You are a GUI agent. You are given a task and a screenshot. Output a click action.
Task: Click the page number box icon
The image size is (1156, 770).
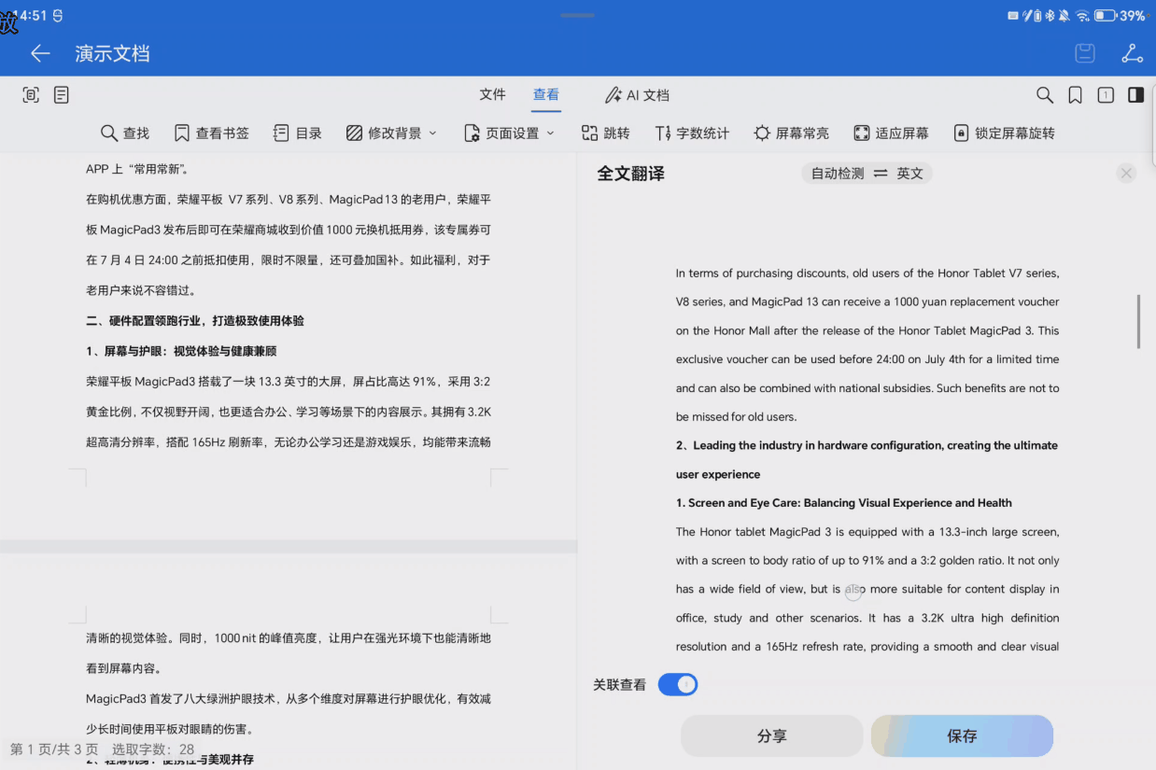[x=1106, y=95]
